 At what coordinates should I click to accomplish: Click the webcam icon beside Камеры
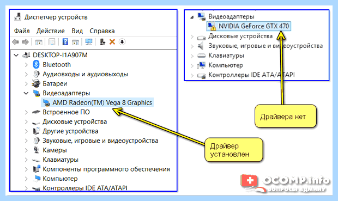[36, 150]
